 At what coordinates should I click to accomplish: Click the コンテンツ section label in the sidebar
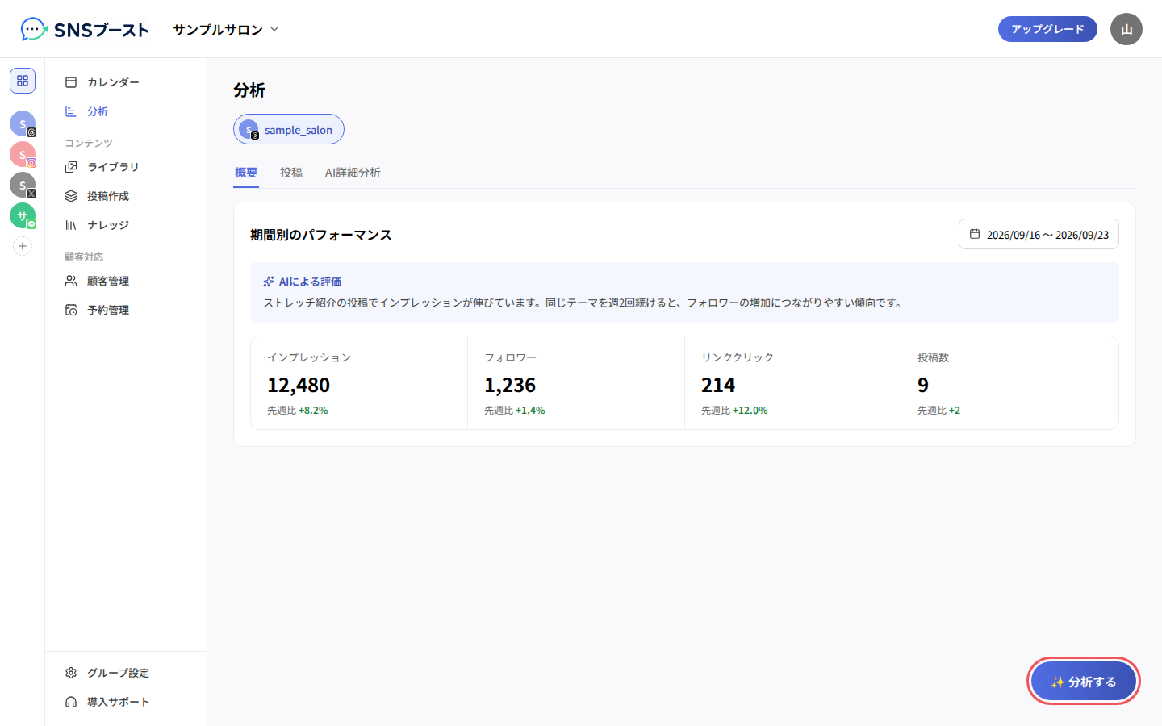pyautogui.click(x=89, y=143)
